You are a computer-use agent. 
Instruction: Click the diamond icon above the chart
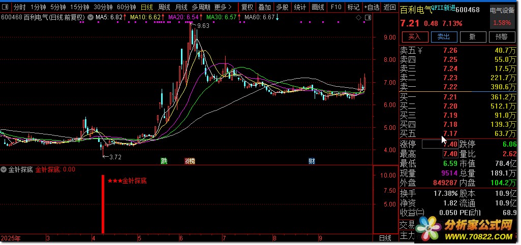358,18
